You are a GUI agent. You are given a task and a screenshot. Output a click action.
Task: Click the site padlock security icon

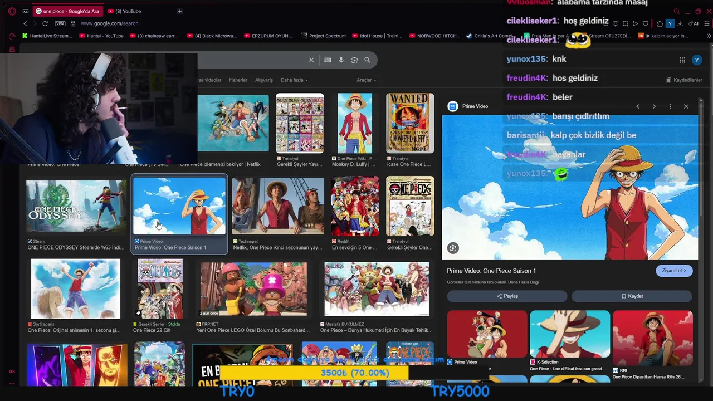tap(73, 23)
